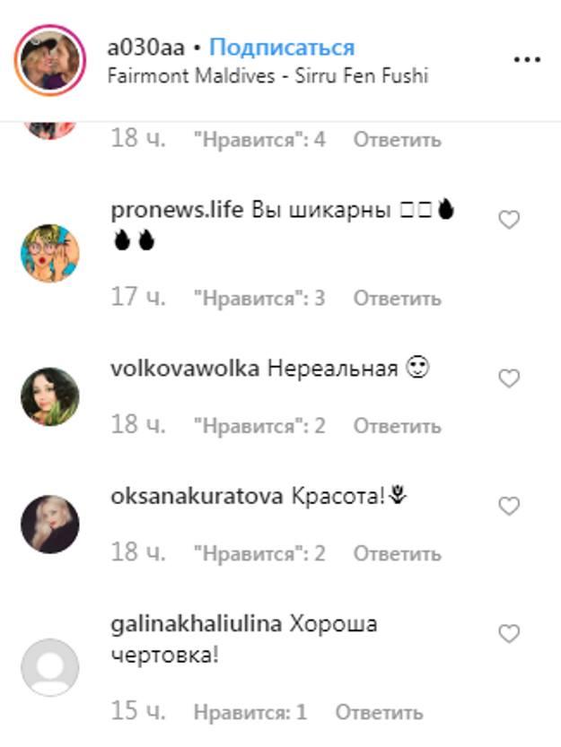Tap heart next to oksanakuratova's comment

tap(509, 506)
